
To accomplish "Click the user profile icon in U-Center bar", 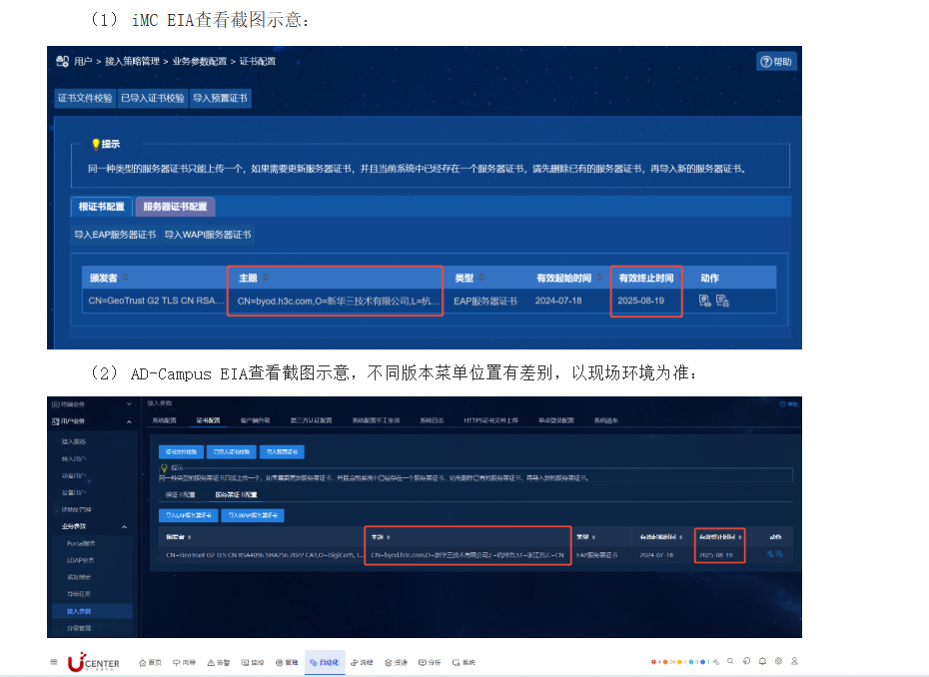I will pos(794,661).
